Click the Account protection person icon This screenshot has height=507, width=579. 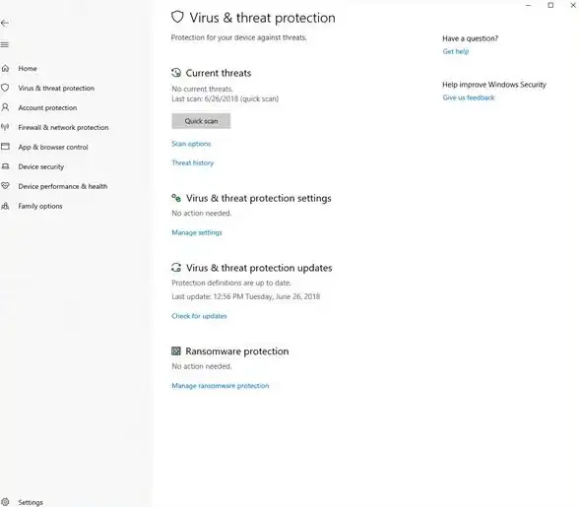click(x=5, y=107)
